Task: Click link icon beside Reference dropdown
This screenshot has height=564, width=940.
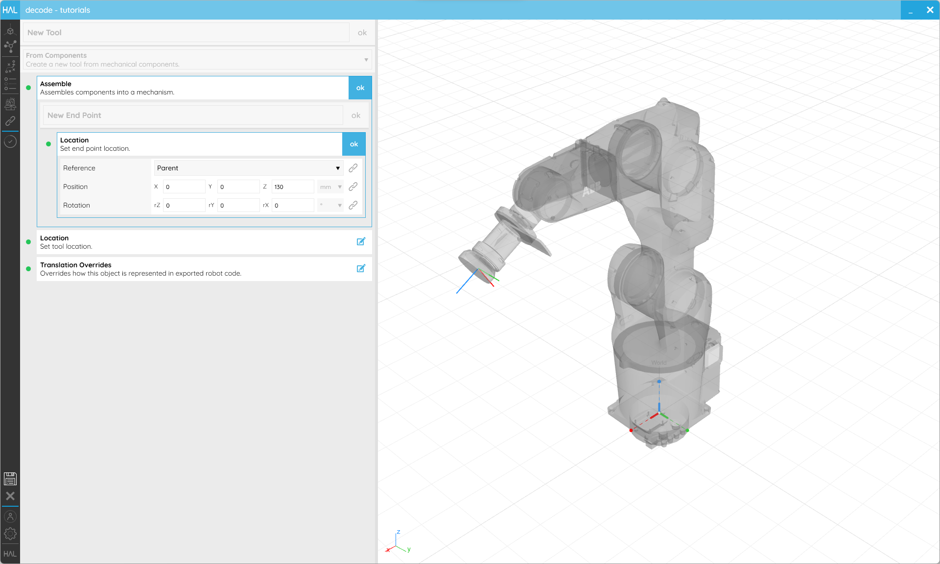Action: [353, 168]
